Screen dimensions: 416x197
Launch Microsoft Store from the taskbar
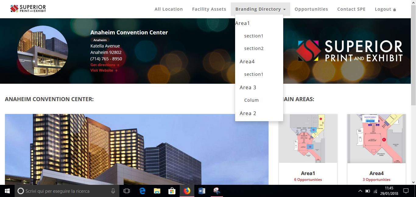172,191
